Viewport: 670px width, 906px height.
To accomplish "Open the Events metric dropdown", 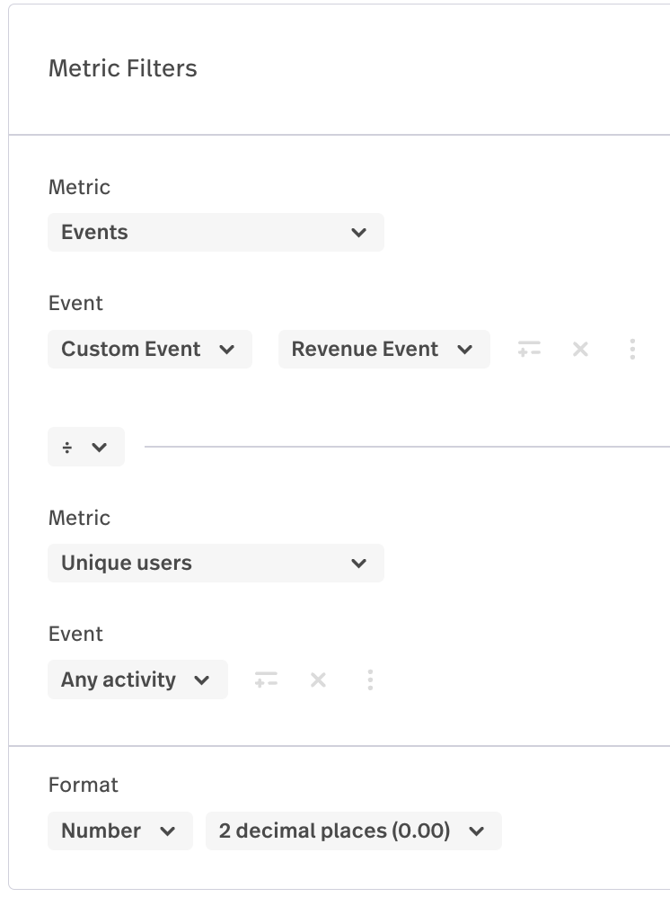I will click(x=216, y=232).
